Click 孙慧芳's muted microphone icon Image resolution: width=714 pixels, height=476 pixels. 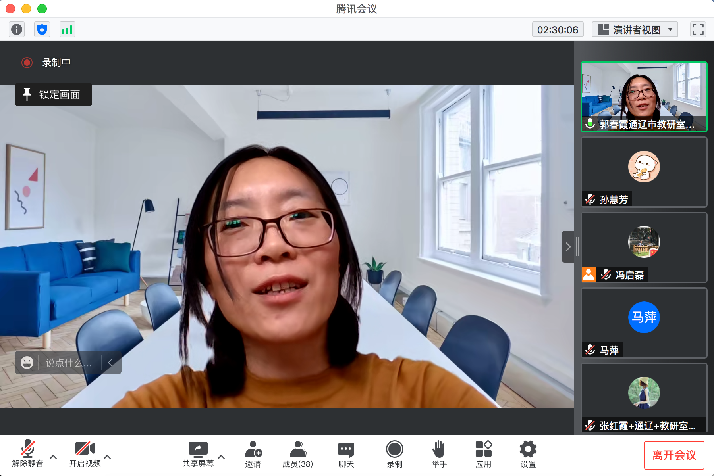[590, 199]
